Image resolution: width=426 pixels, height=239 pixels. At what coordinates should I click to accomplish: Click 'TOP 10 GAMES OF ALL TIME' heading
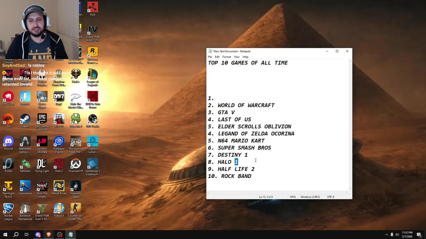pyautogui.click(x=248, y=63)
